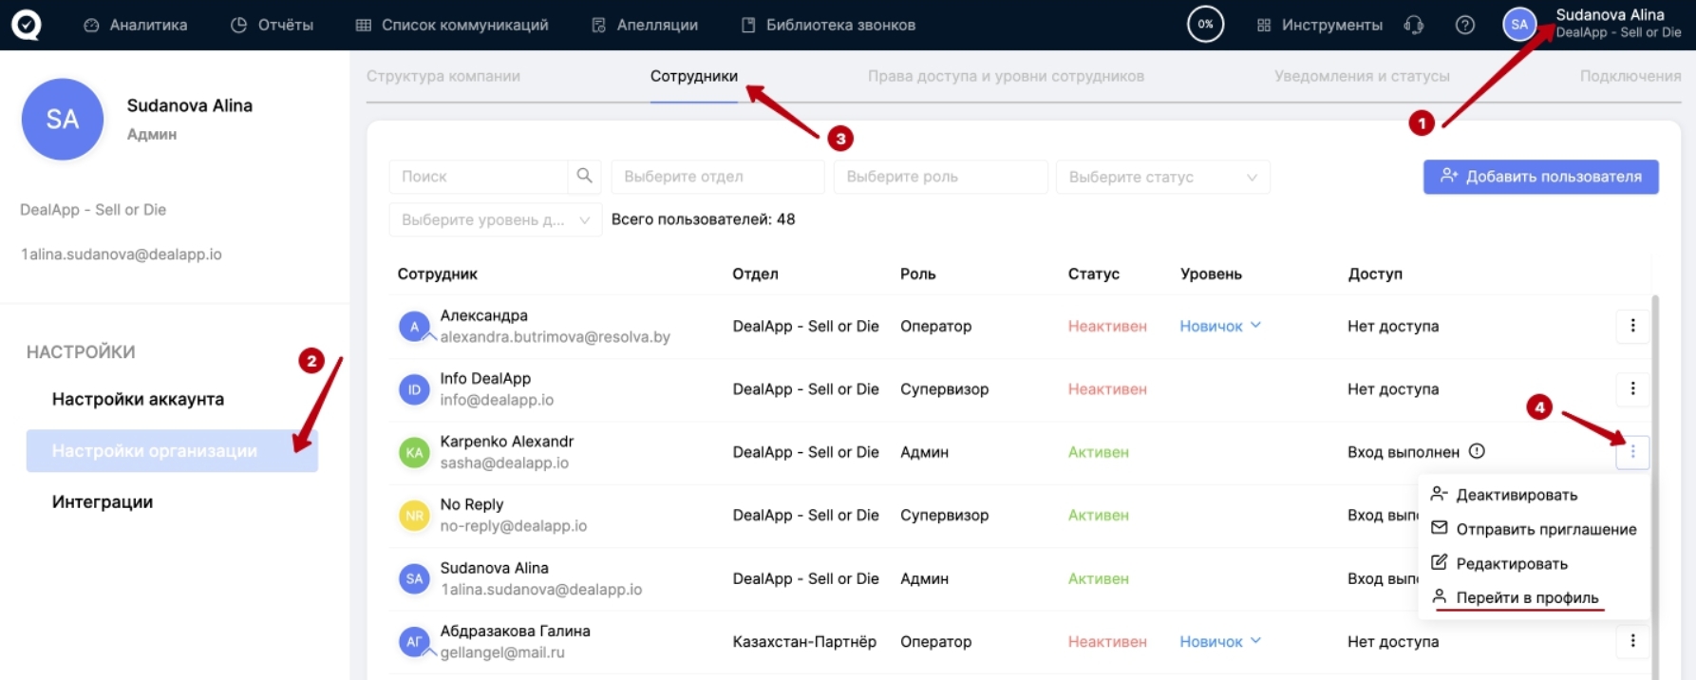Click the app logo in top-left corner

[x=26, y=25]
